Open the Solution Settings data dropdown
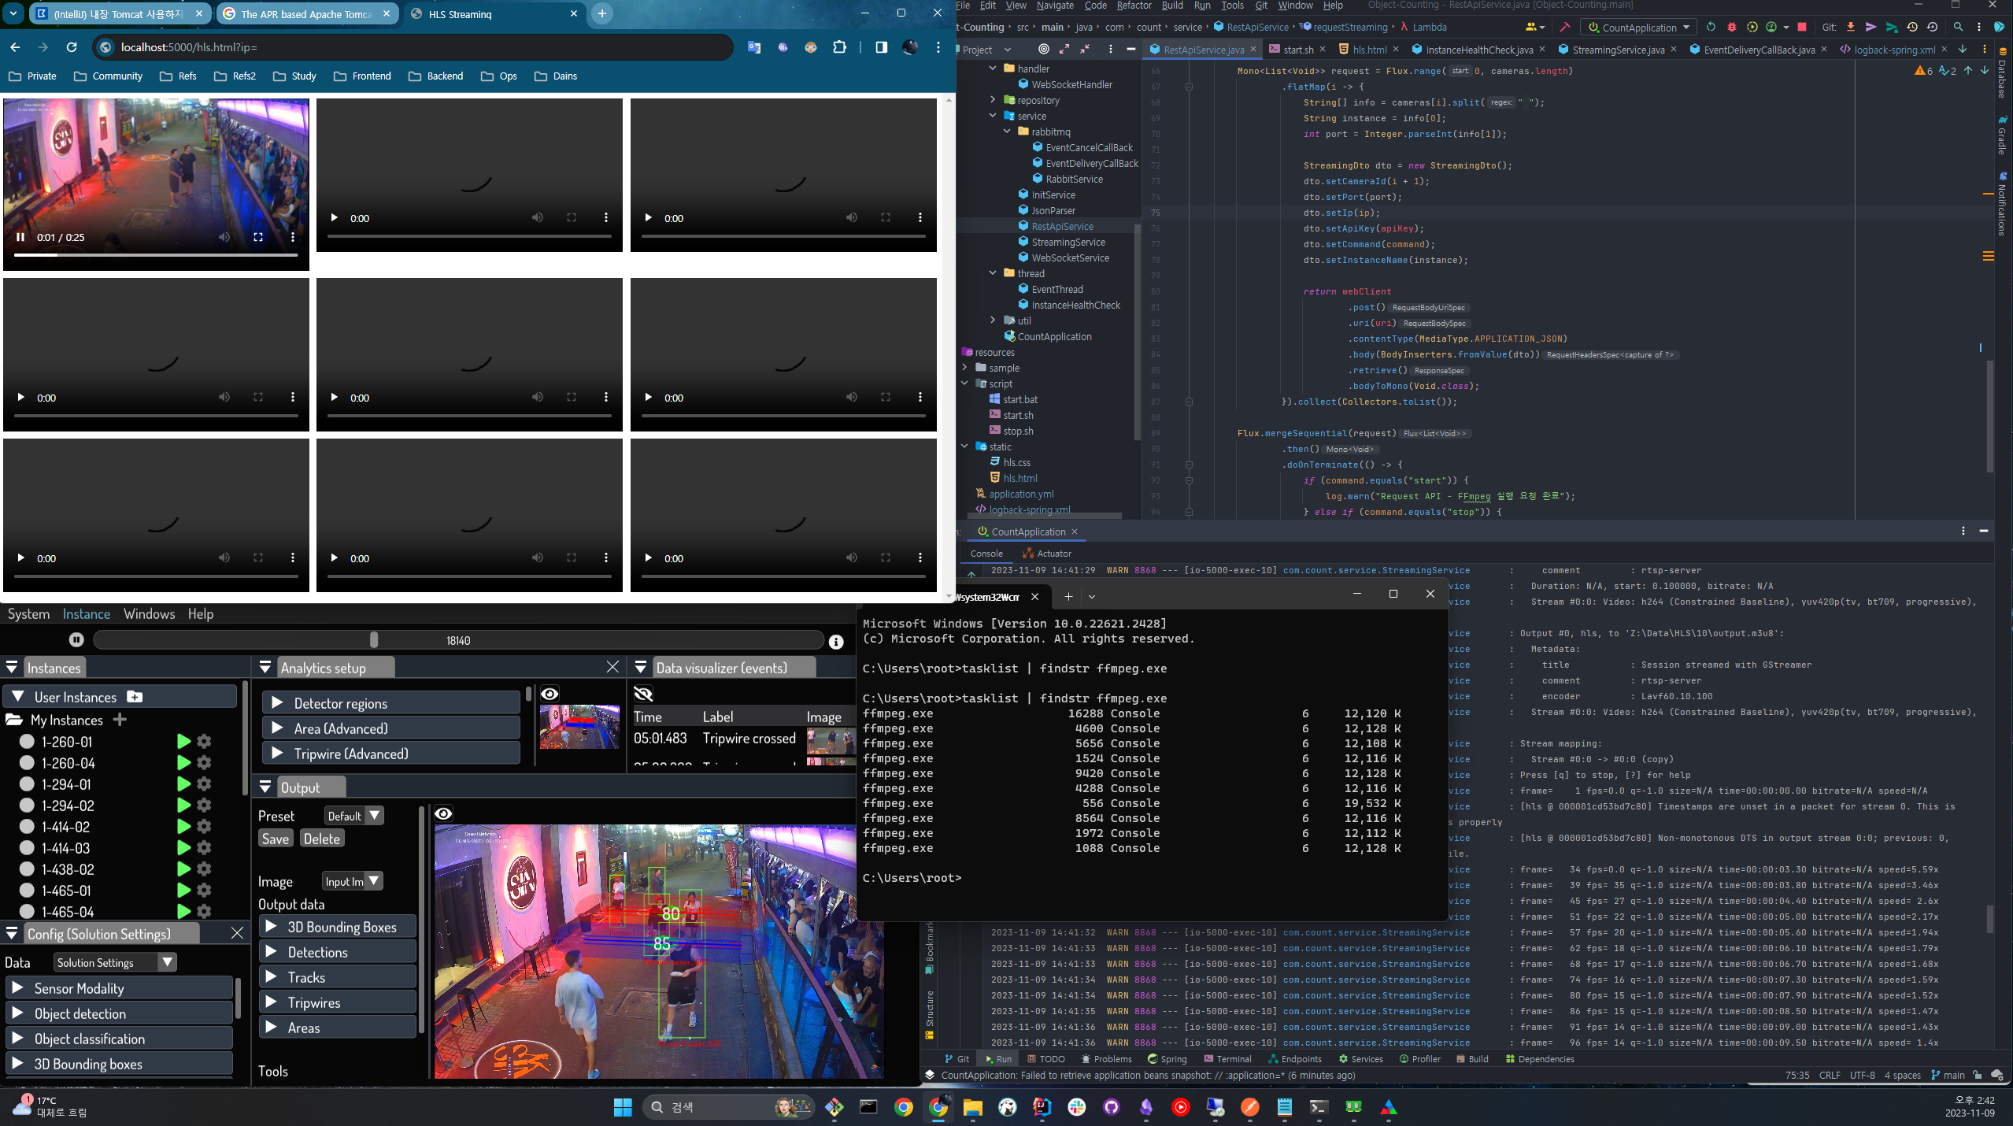This screenshot has width=2013, height=1126. (x=115, y=962)
